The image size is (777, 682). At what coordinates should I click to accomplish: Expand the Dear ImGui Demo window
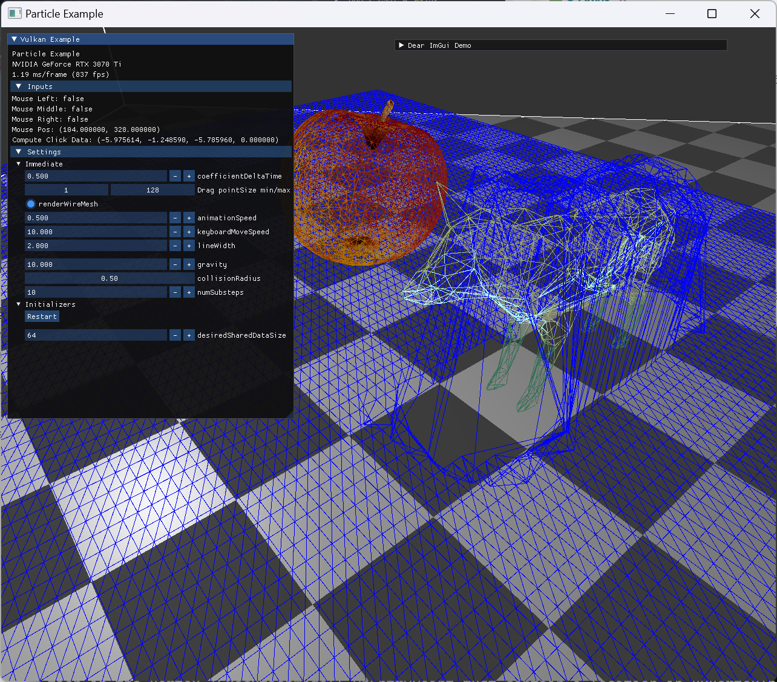pyautogui.click(x=401, y=45)
